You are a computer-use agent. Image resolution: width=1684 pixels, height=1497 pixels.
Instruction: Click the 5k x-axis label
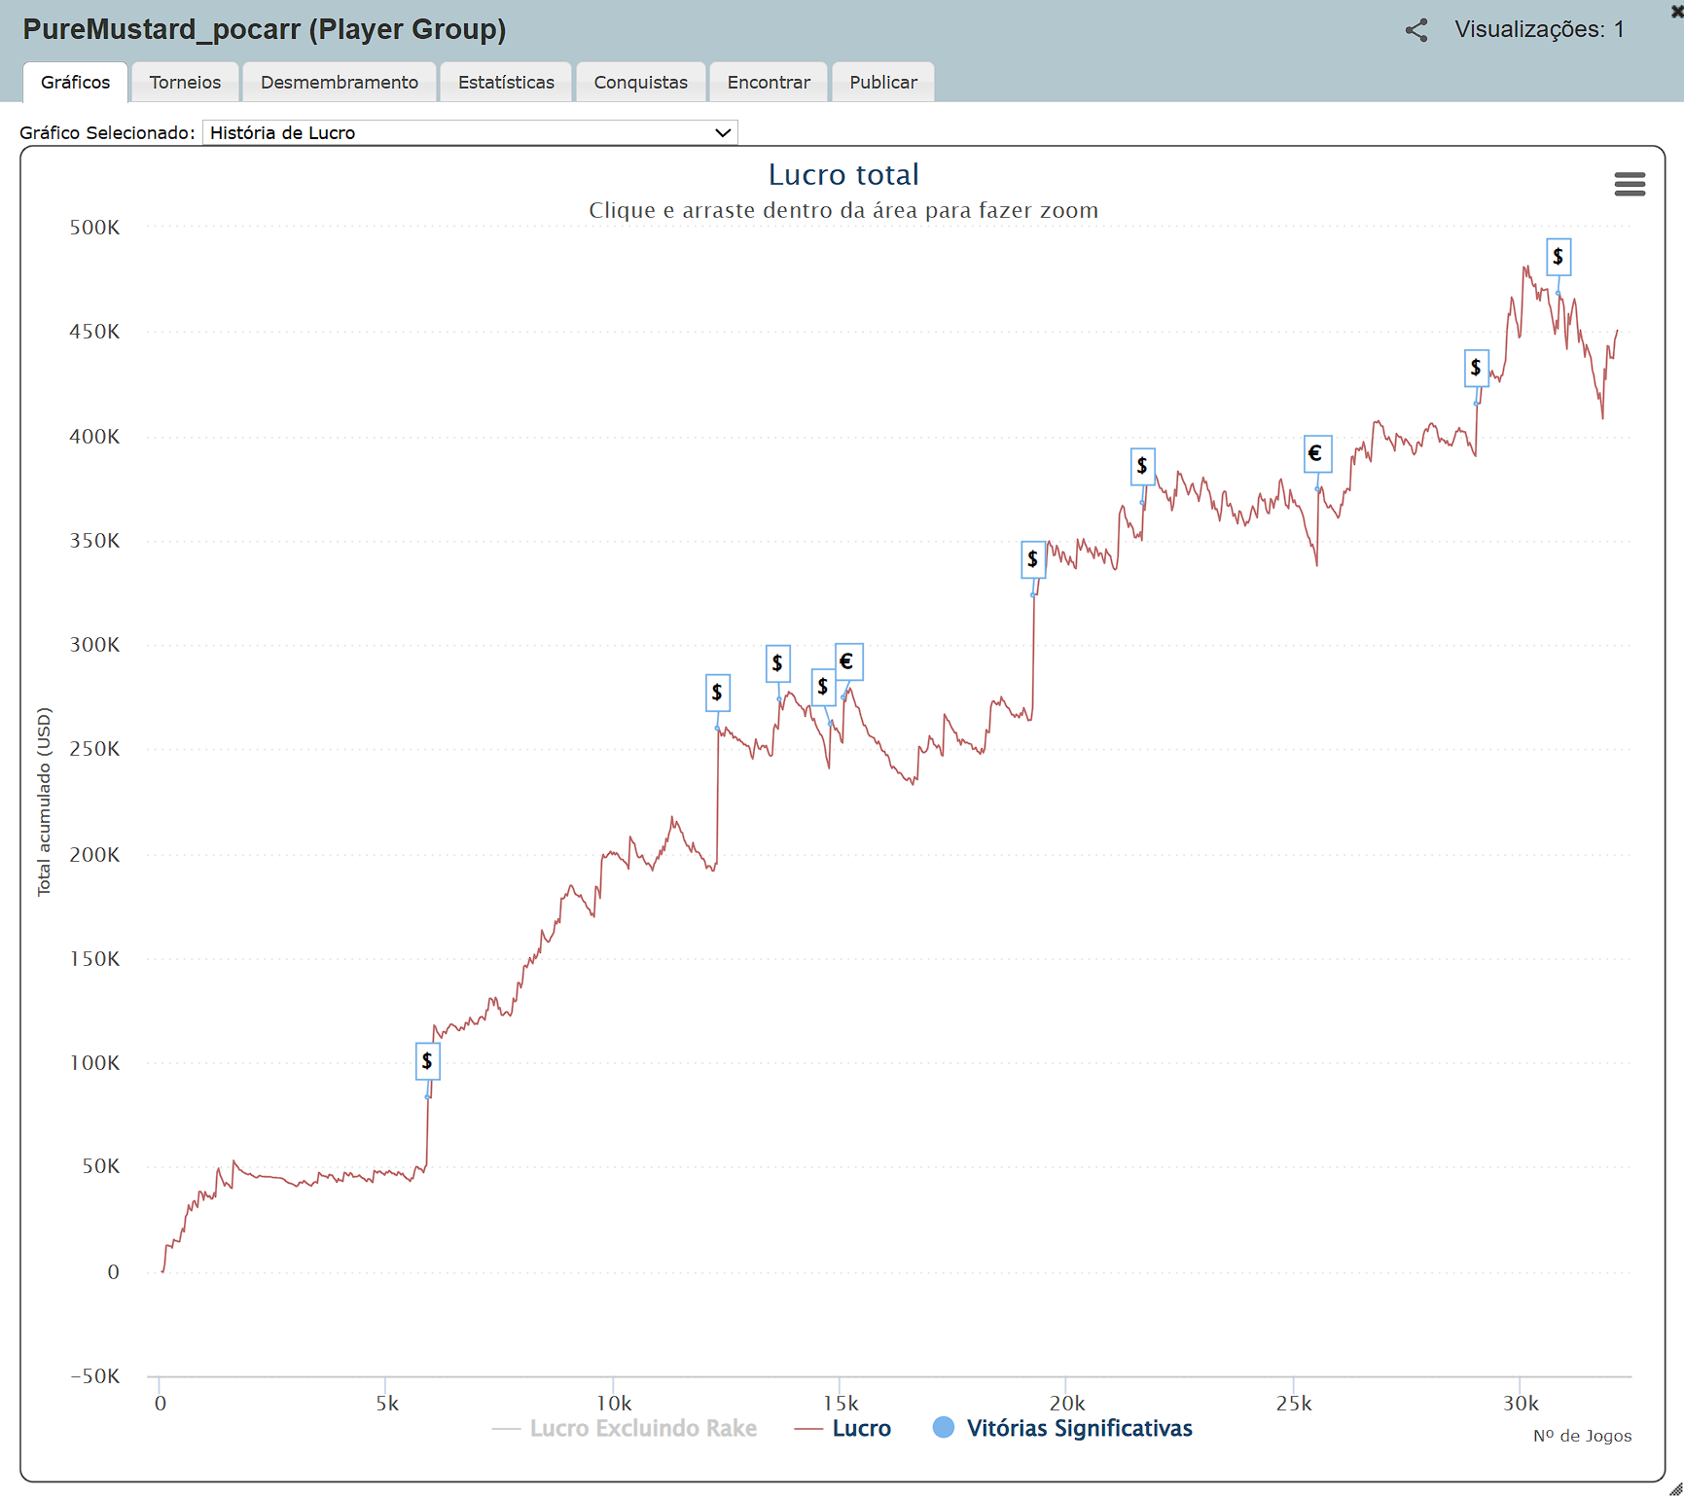click(x=387, y=1404)
